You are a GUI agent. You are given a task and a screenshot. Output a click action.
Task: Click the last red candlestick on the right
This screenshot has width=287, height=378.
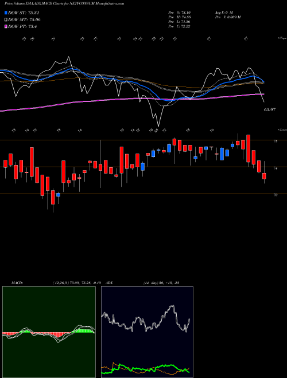click(x=264, y=176)
